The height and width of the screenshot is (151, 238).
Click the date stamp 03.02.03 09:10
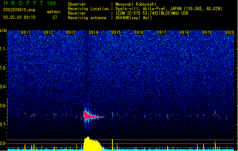click(x=19, y=17)
